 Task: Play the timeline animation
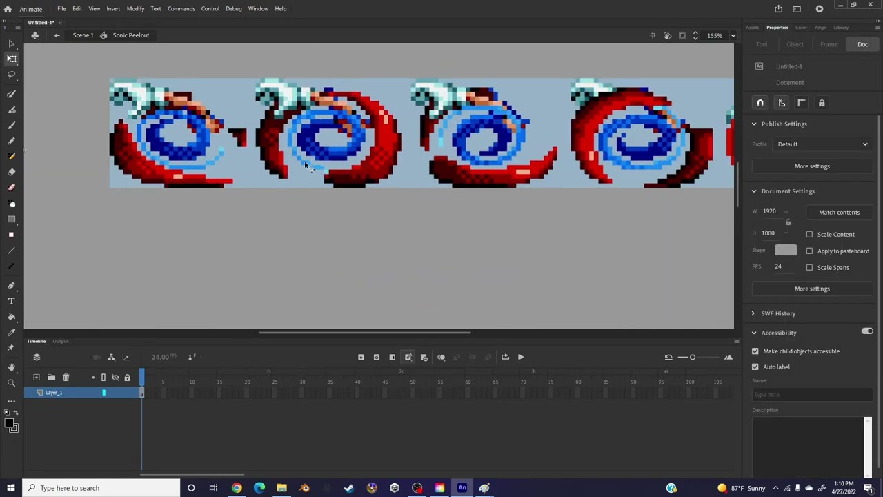pyautogui.click(x=521, y=357)
